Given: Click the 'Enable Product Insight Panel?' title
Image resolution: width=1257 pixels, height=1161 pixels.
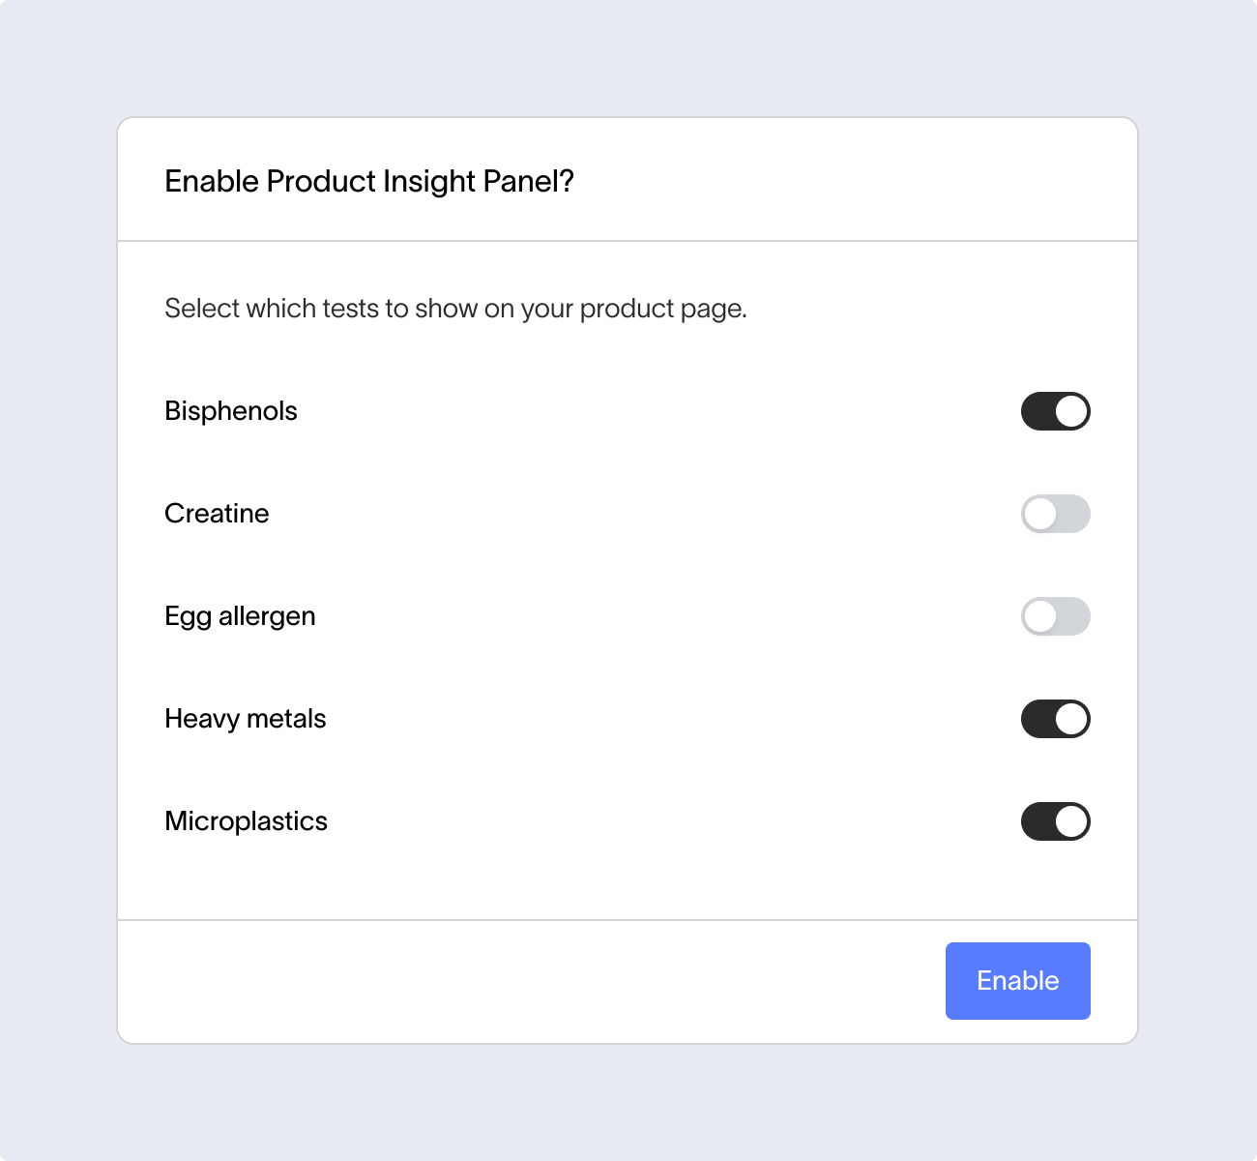Looking at the screenshot, I should (x=369, y=182).
